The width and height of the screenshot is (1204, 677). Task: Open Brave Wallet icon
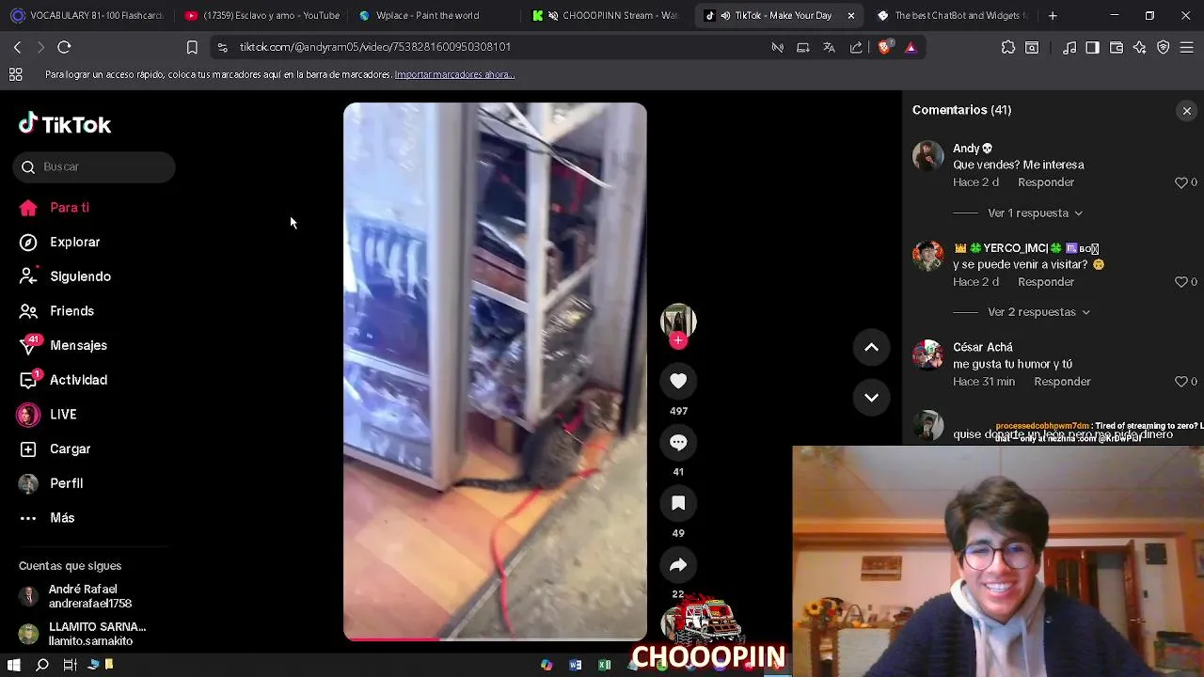point(1117,47)
